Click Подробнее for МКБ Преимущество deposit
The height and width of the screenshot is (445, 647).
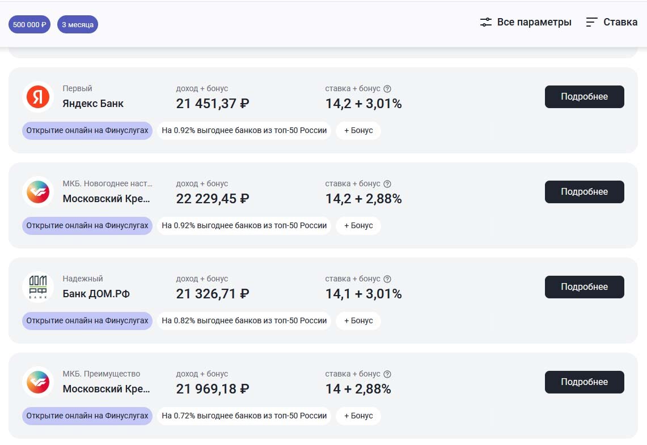(584, 382)
